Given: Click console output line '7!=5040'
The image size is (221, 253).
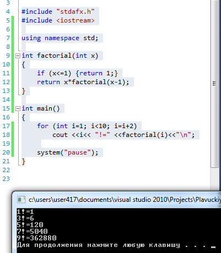Looking at the screenshot, I should pos(32,232).
